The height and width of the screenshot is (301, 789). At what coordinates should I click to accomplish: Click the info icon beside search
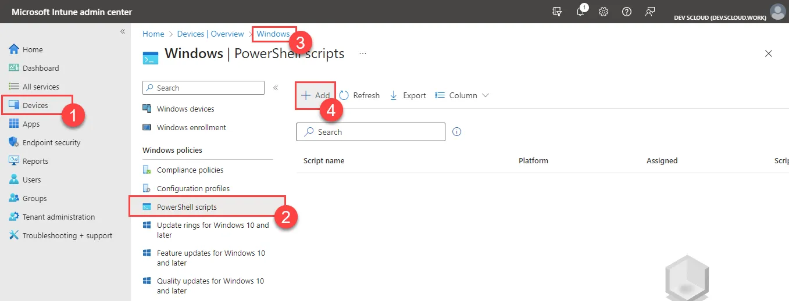point(457,132)
